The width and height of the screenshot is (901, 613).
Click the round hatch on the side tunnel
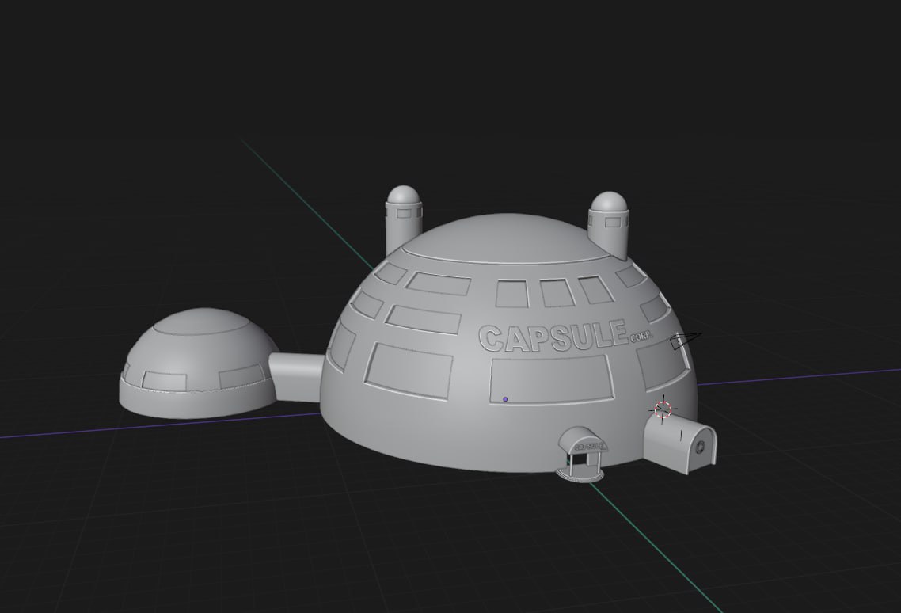click(701, 447)
